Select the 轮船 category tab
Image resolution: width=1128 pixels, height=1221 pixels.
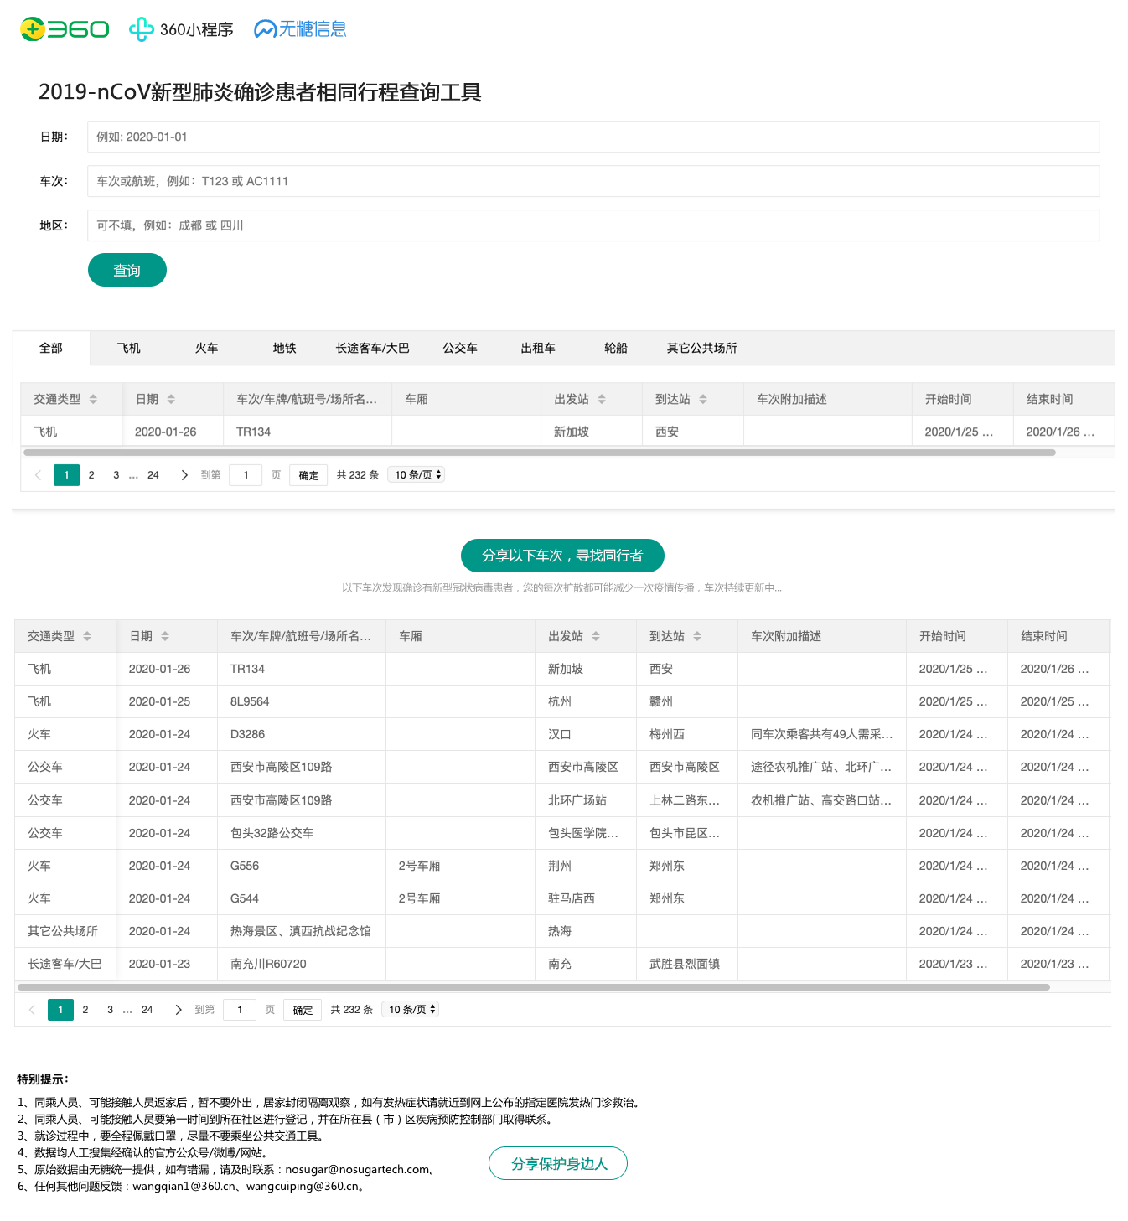click(x=613, y=348)
